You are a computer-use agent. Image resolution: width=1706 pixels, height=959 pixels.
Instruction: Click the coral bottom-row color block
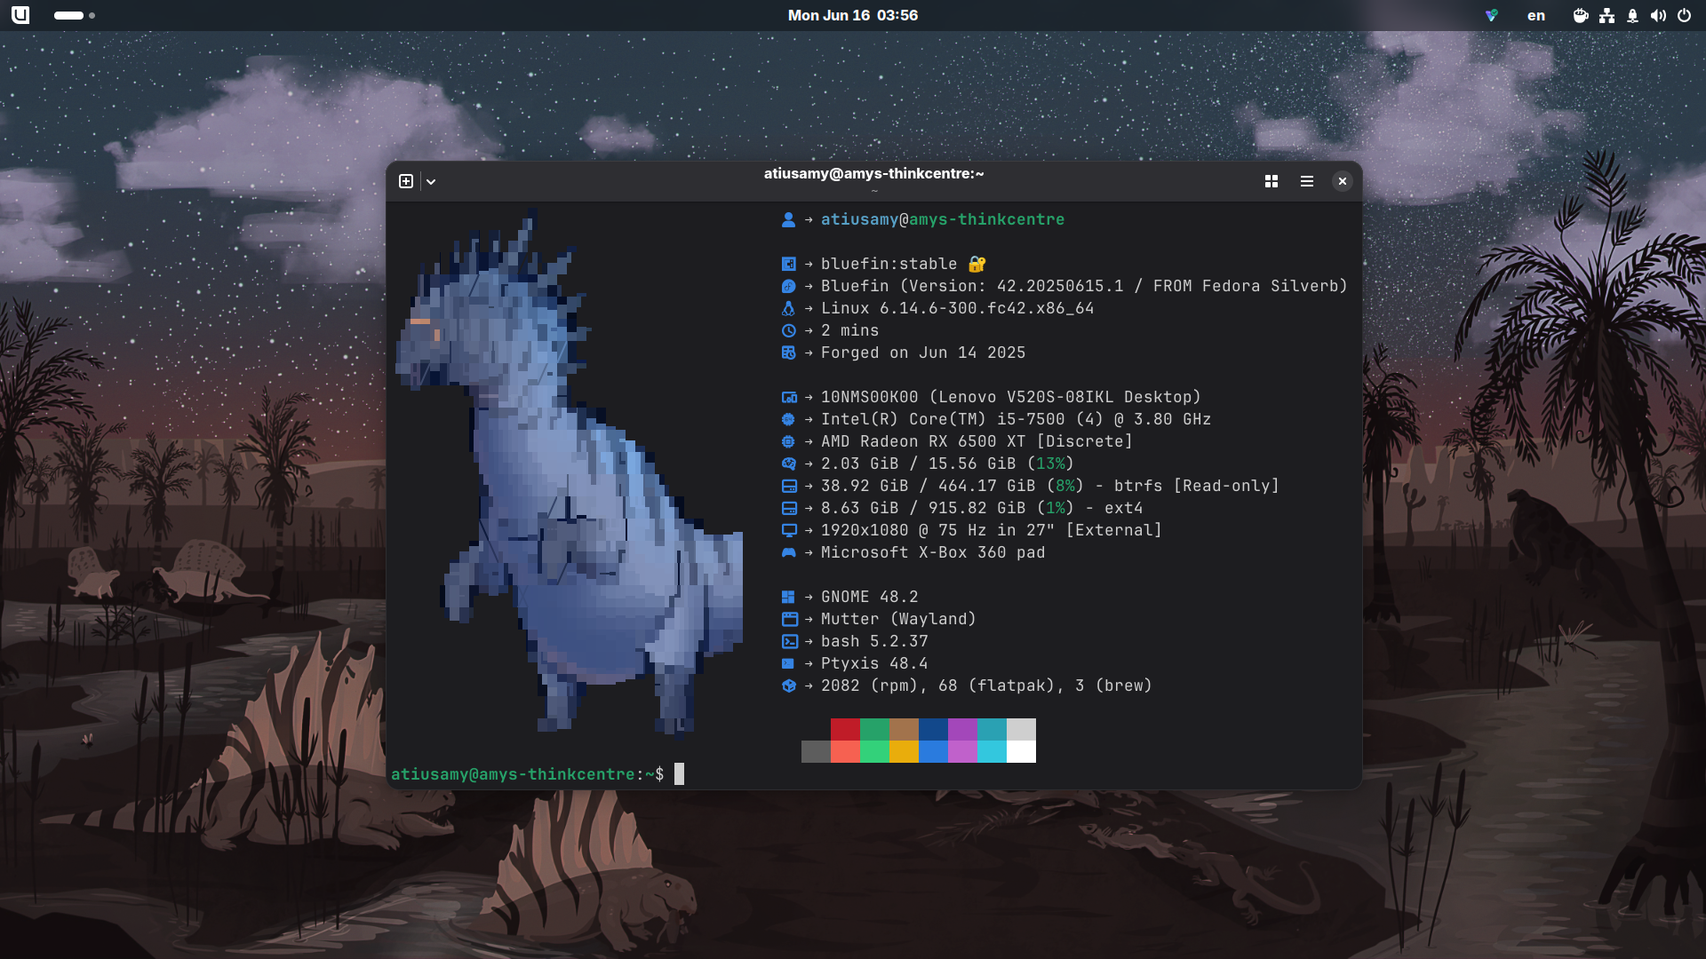(x=845, y=751)
